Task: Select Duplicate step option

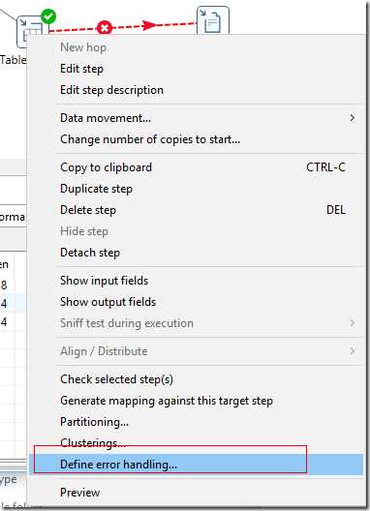Action: 96,189
